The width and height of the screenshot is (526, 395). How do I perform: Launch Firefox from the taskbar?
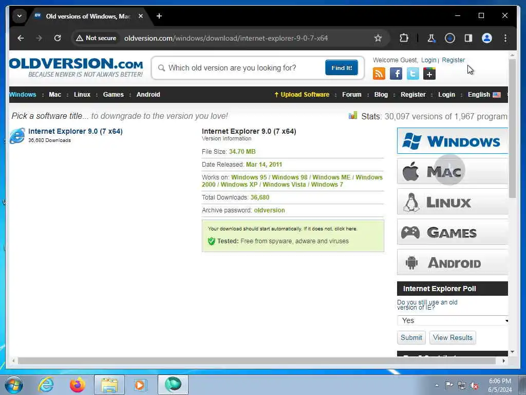click(78, 385)
